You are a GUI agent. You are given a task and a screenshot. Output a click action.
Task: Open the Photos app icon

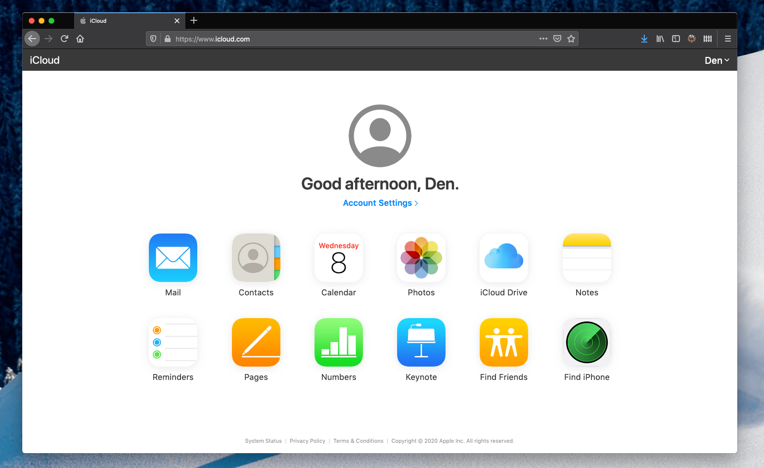coord(421,258)
